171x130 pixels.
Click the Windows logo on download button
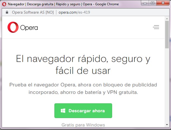63,111
